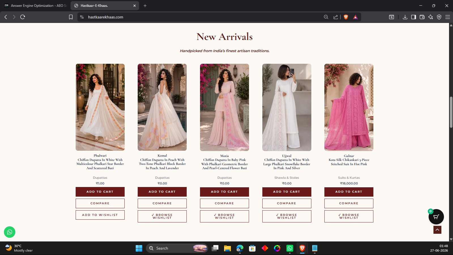Viewport: 453px width, 255px height.
Task: Open the Brave Wallet icon
Action: coord(422,17)
